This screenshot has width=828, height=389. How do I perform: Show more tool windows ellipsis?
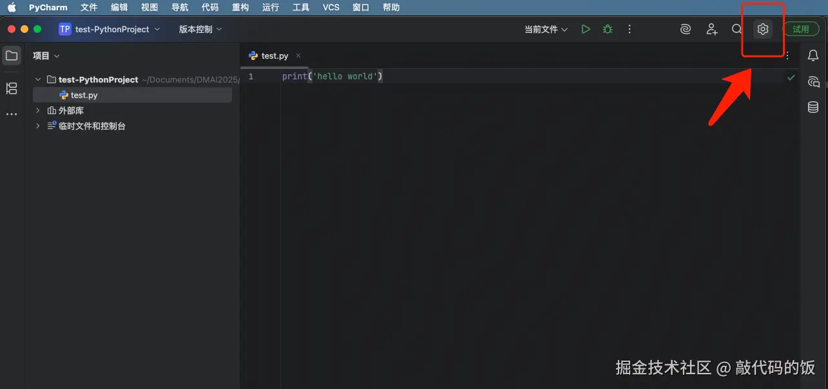pyautogui.click(x=12, y=114)
